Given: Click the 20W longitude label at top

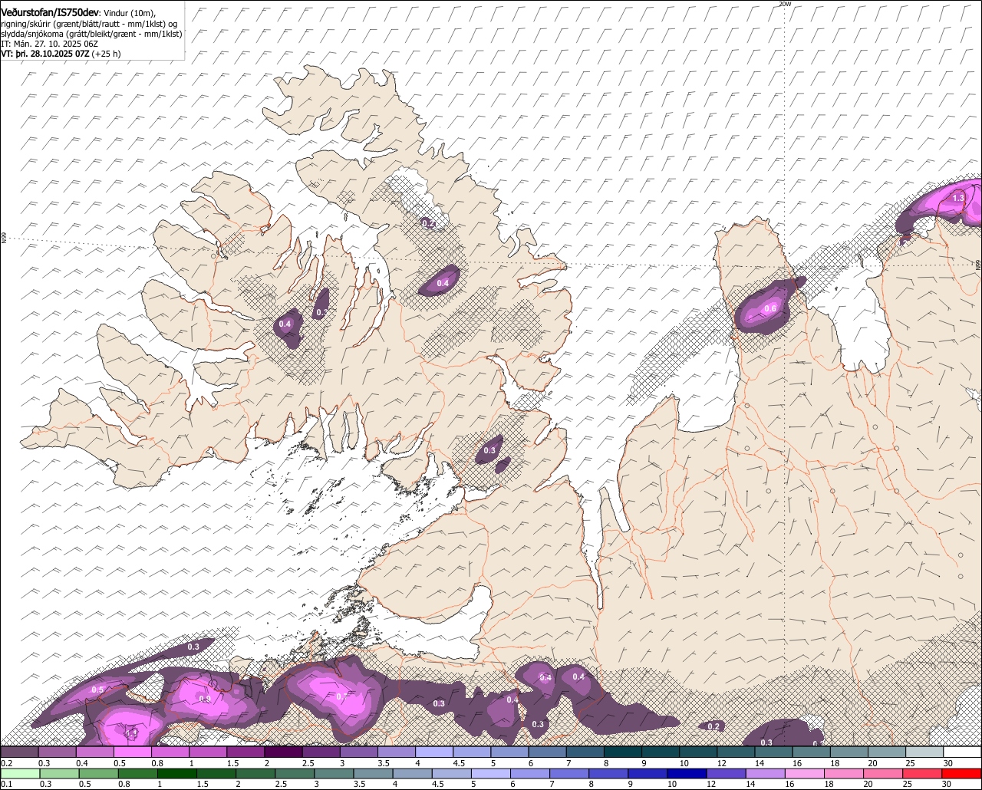Looking at the screenshot, I should pyautogui.click(x=784, y=4).
